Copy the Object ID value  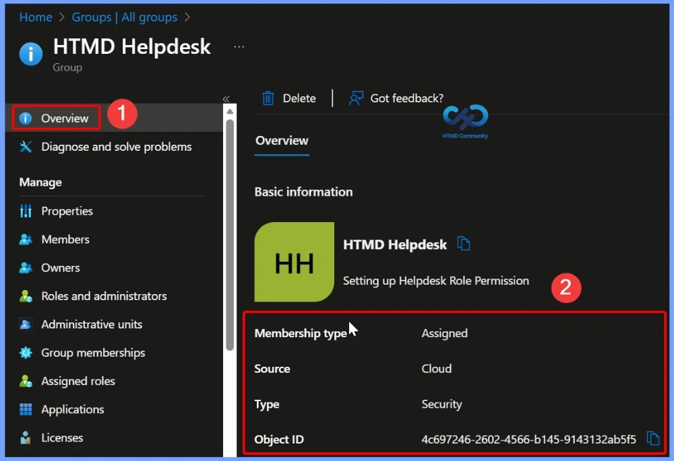point(652,439)
